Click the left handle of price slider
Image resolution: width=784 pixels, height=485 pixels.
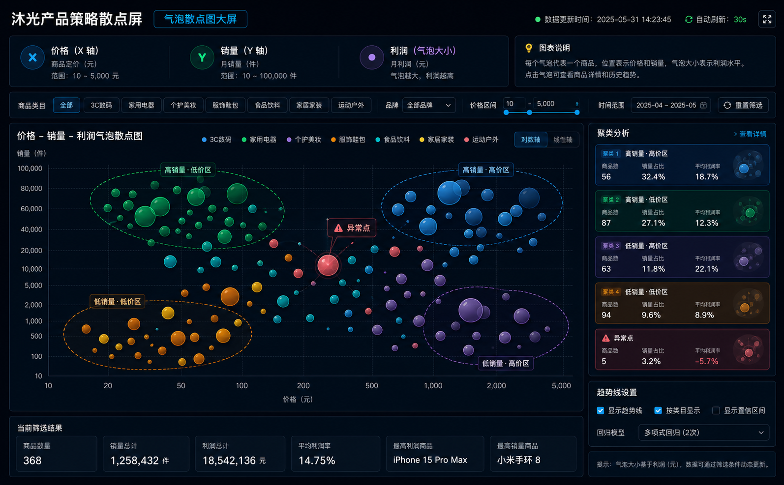pyautogui.click(x=506, y=113)
